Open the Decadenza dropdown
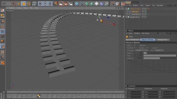Viewport: 177px width, 99px height. click(142, 50)
